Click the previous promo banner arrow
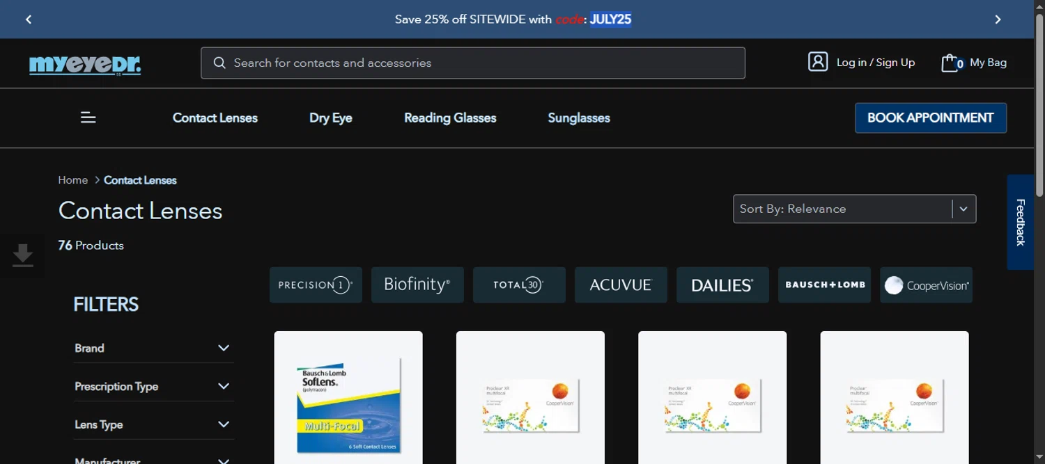 tap(29, 19)
